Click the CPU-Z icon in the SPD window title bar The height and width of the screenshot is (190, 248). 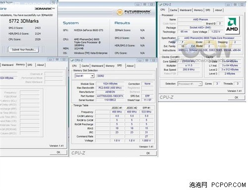72,60
